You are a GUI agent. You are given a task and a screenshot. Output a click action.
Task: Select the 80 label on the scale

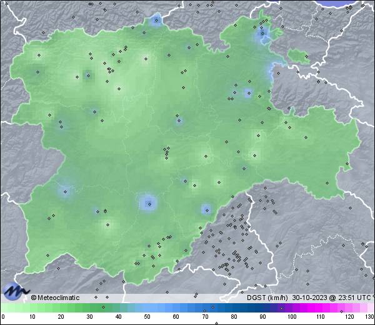coord(234,317)
